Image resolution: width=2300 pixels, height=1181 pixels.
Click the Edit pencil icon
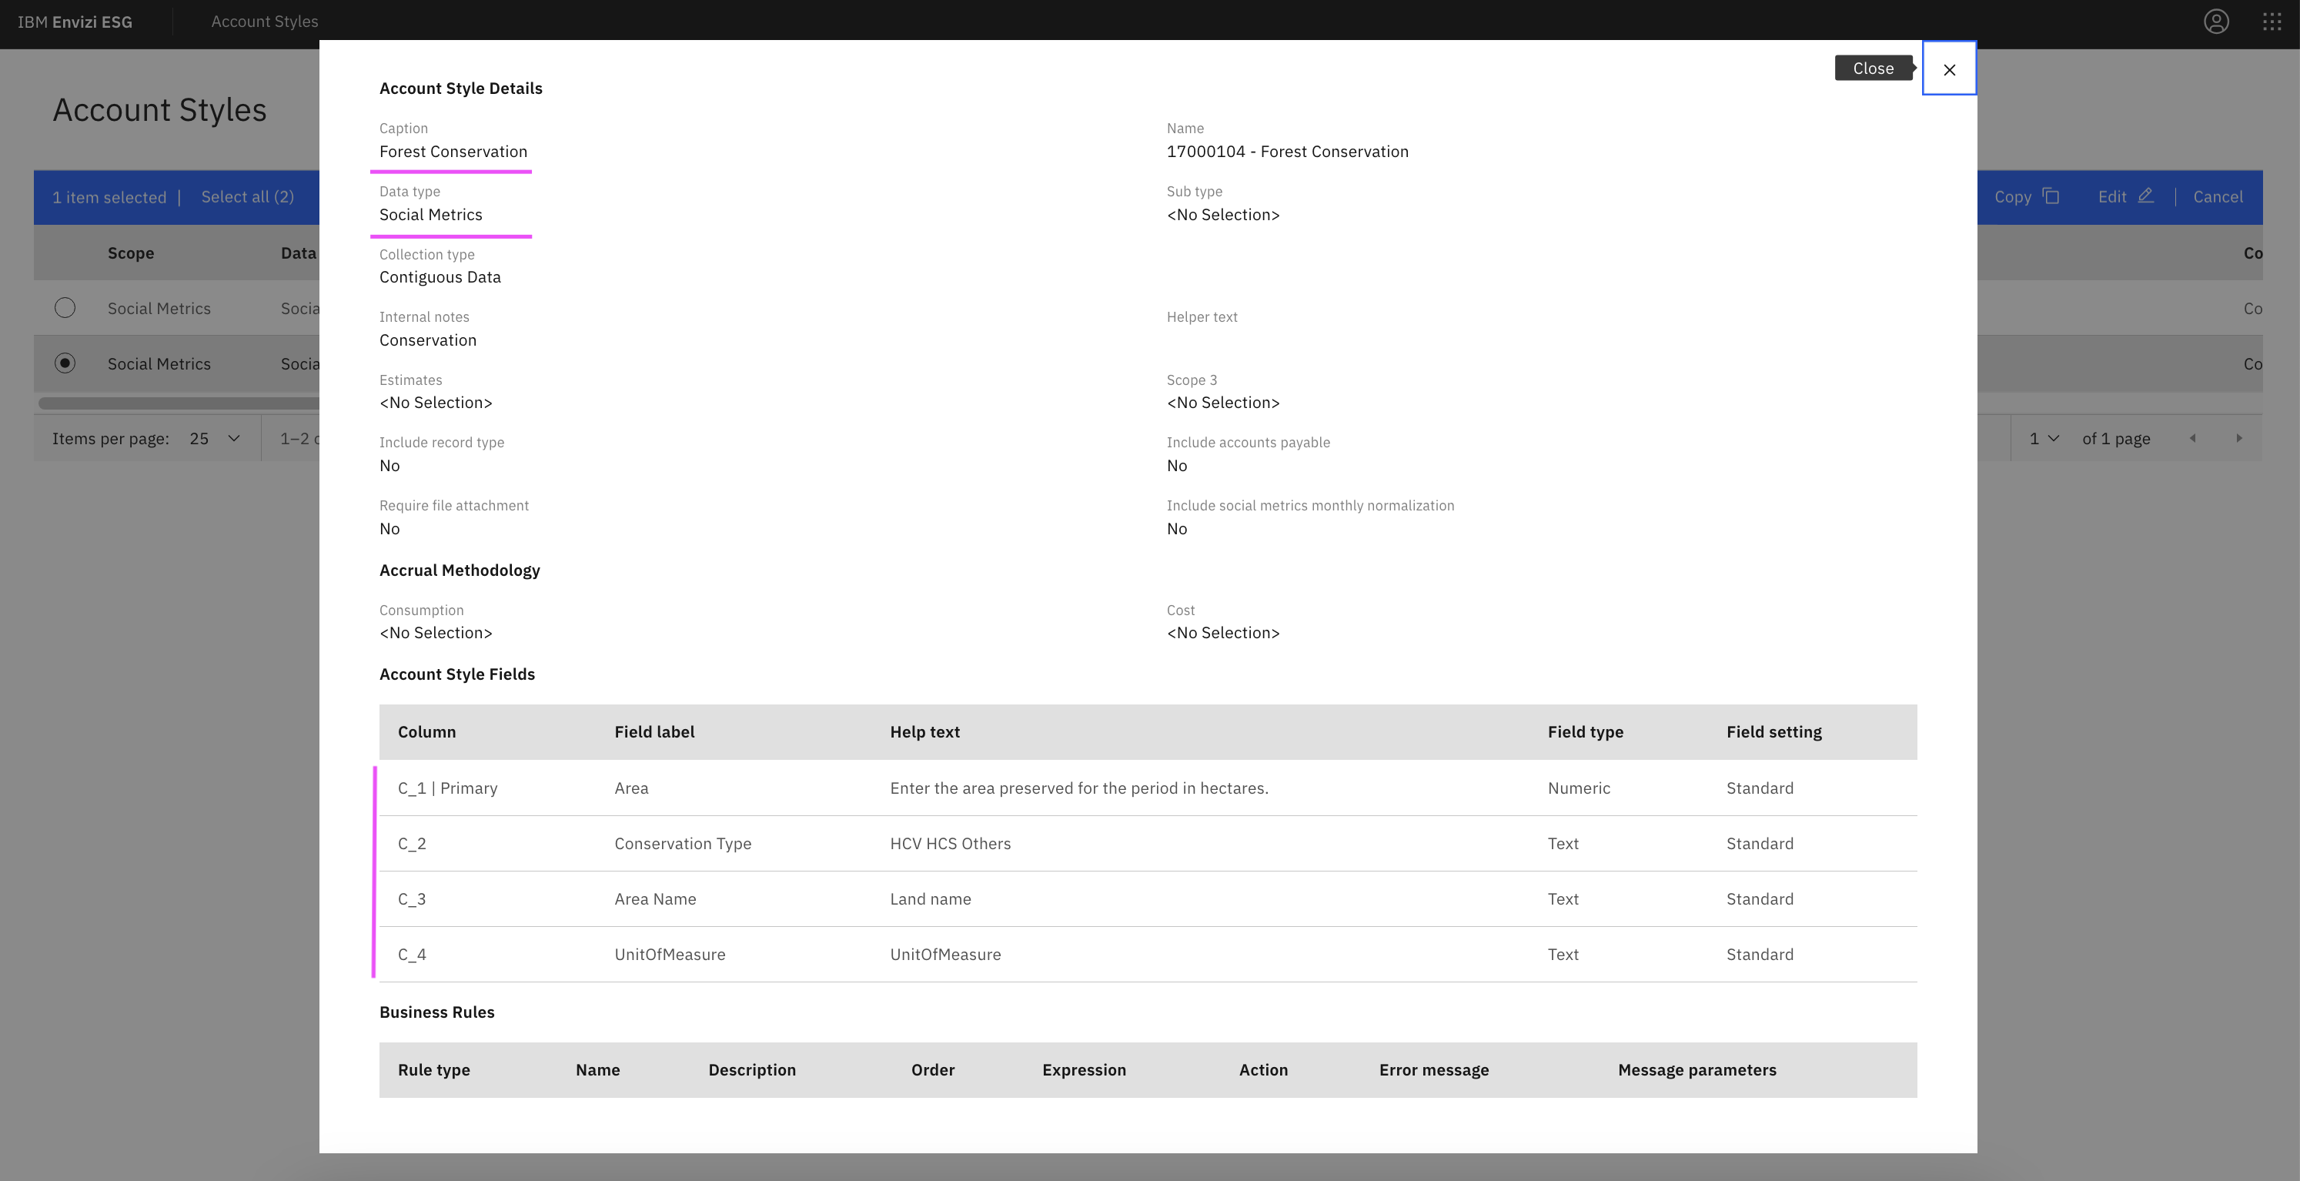2146,196
